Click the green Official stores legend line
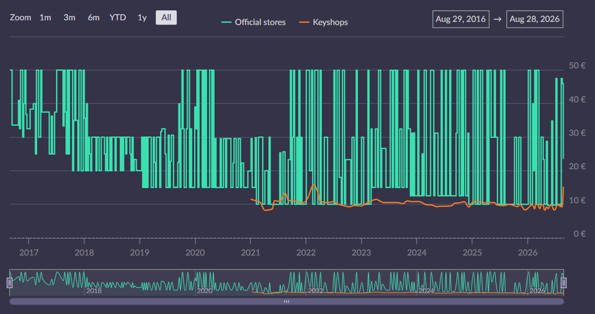595x314 pixels. pyautogui.click(x=226, y=23)
